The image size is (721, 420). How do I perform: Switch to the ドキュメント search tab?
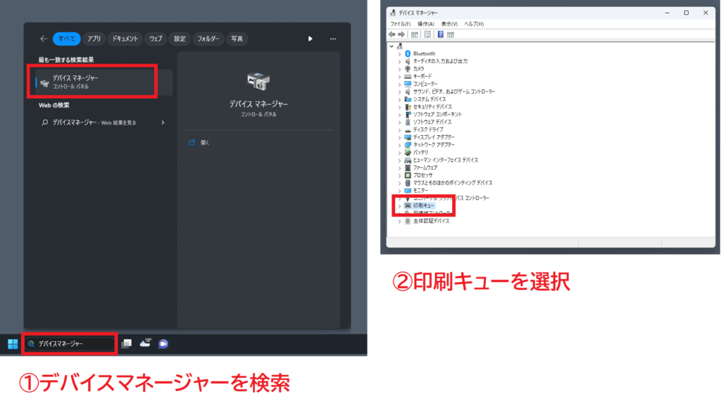pos(125,39)
